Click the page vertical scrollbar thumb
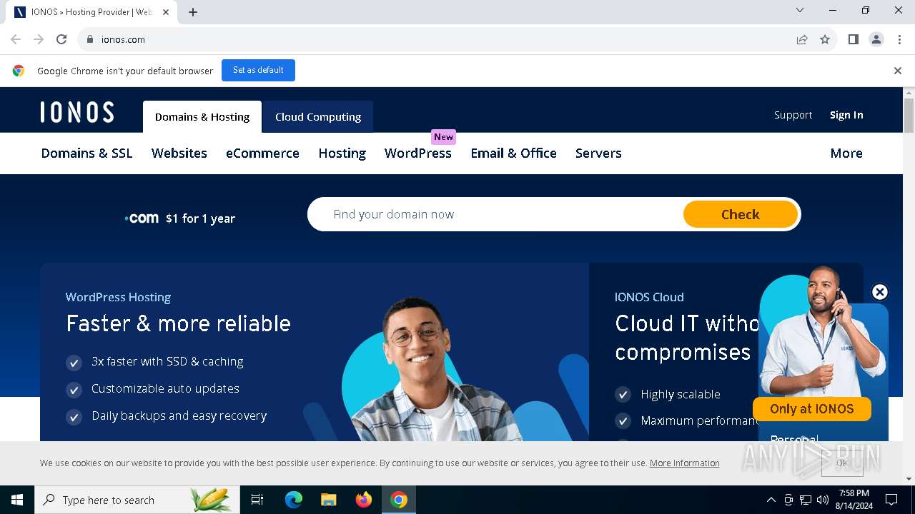The width and height of the screenshot is (915, 514). coord(909,116)
